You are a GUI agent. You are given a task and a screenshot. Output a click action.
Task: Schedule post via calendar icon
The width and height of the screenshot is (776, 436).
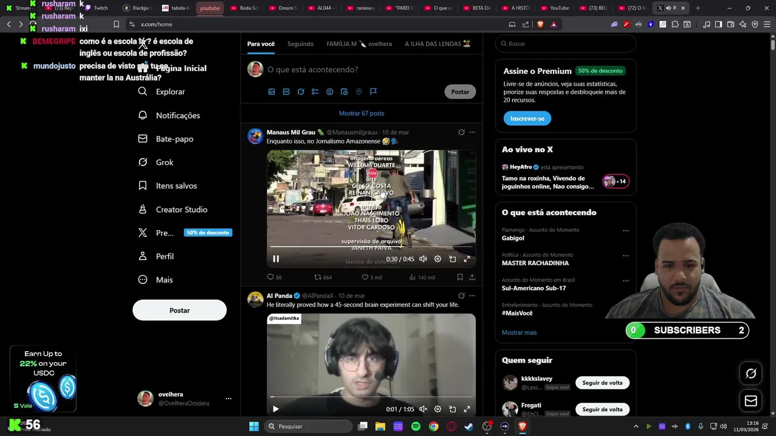[344, 91]
